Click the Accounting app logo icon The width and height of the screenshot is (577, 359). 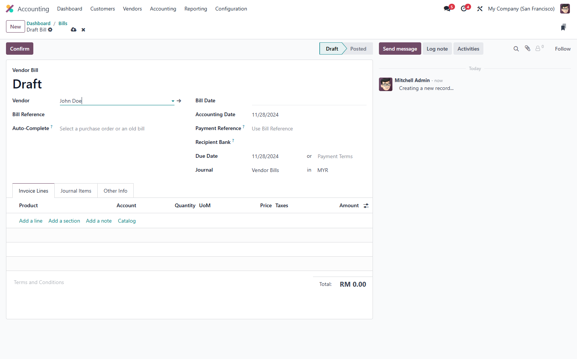[10, 9]
